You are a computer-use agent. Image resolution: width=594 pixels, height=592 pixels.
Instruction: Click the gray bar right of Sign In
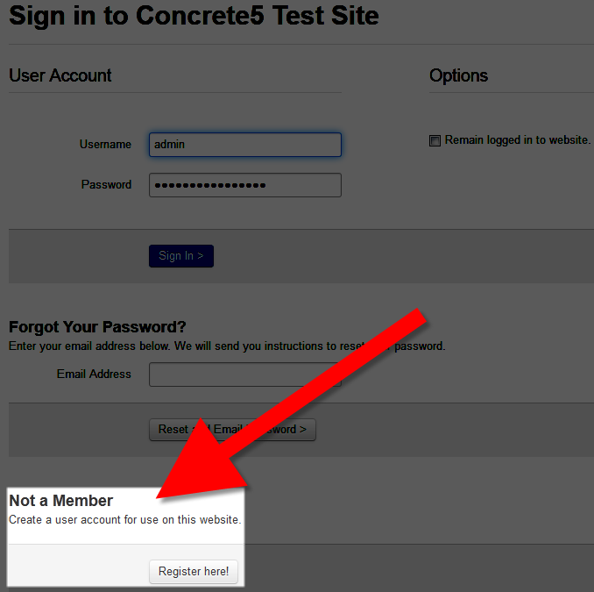(x=394, y=256)
